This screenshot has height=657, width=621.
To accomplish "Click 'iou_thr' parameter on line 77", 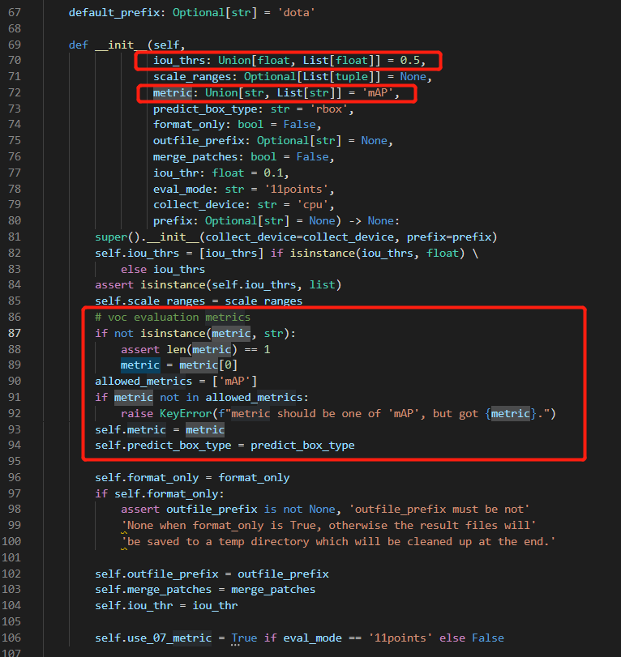I will tap(175, 173).
